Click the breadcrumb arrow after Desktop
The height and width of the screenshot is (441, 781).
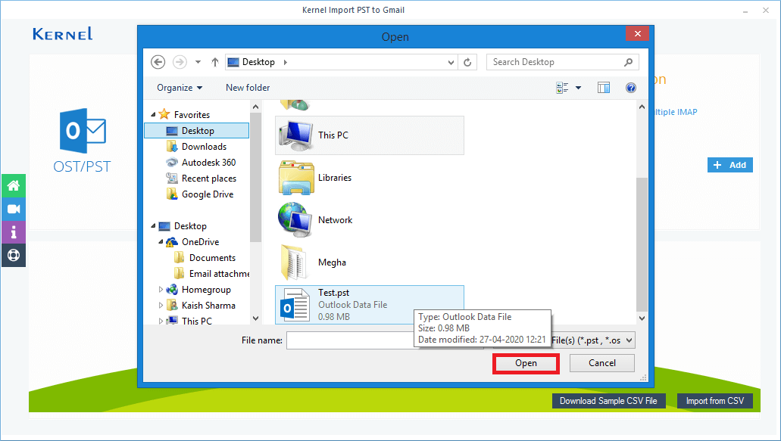point(286,62)
